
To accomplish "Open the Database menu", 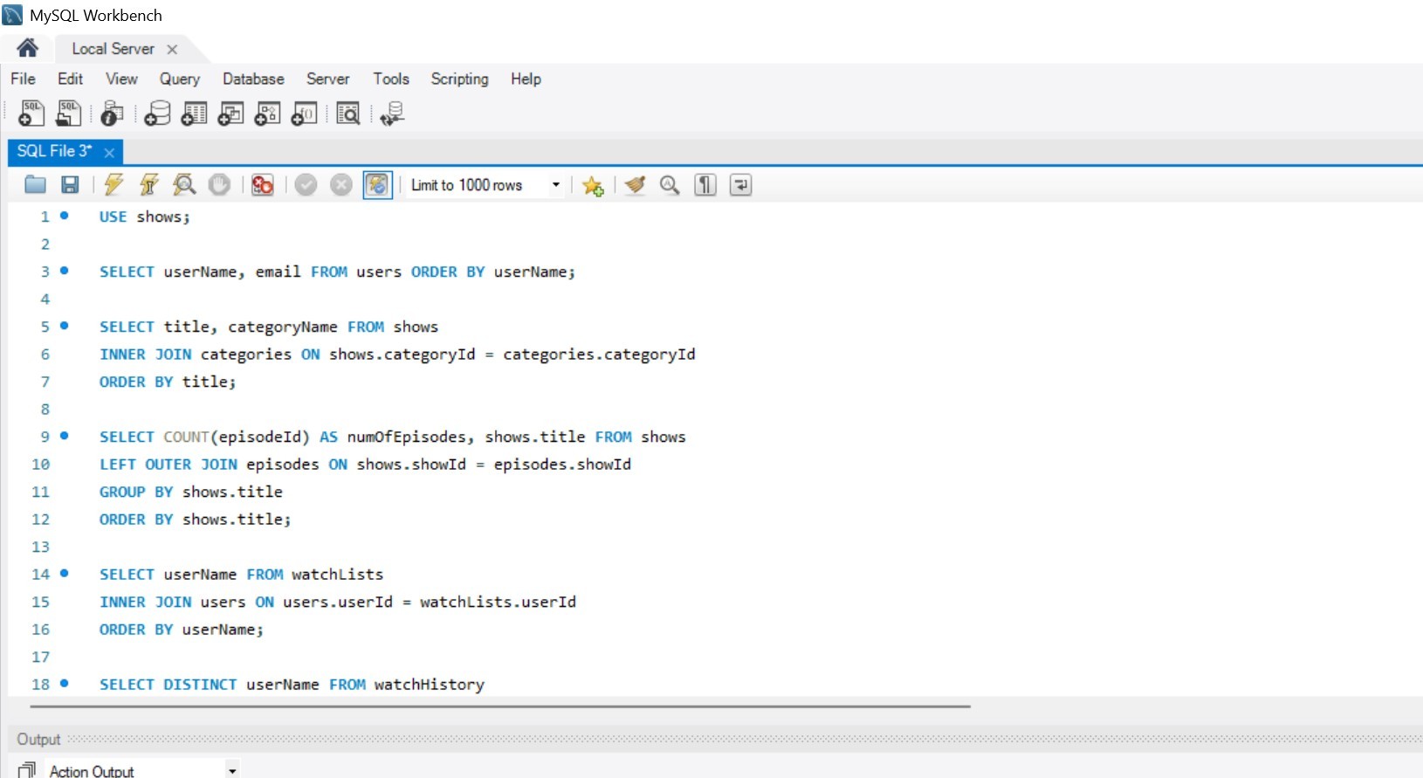I will click(253, 79).
